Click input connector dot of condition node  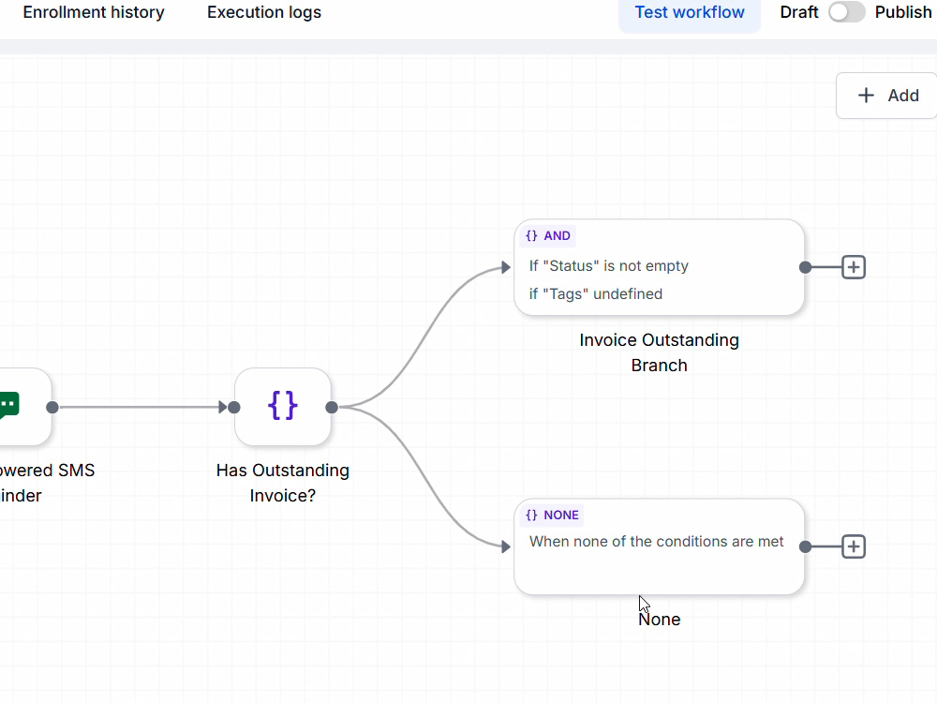point(234,407)
